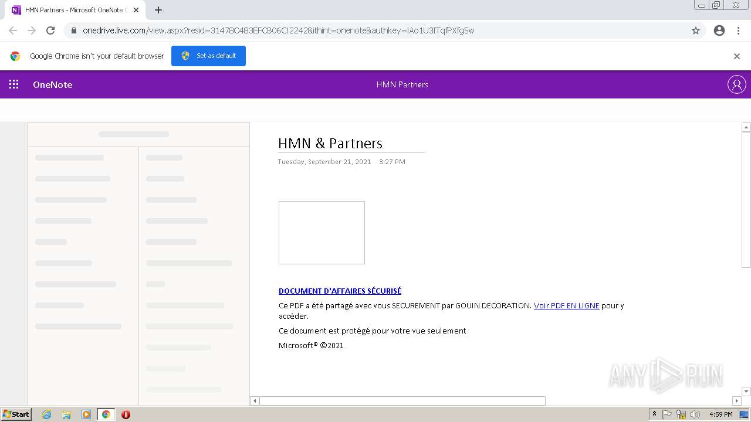Bookmark this page with the star icon

click(696, 30)
